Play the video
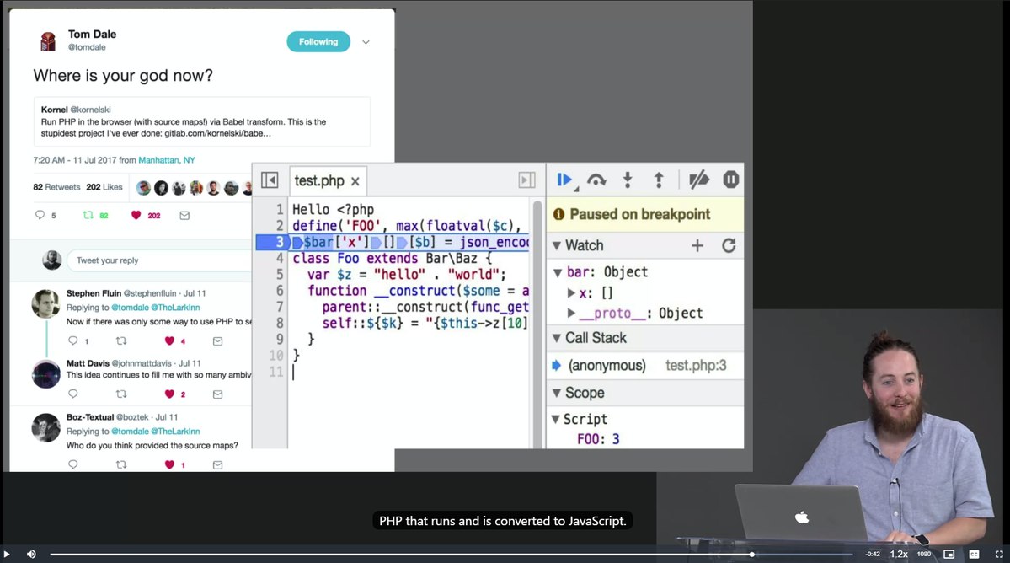Viewport: 1010px width, 563px height. point(7,554)
